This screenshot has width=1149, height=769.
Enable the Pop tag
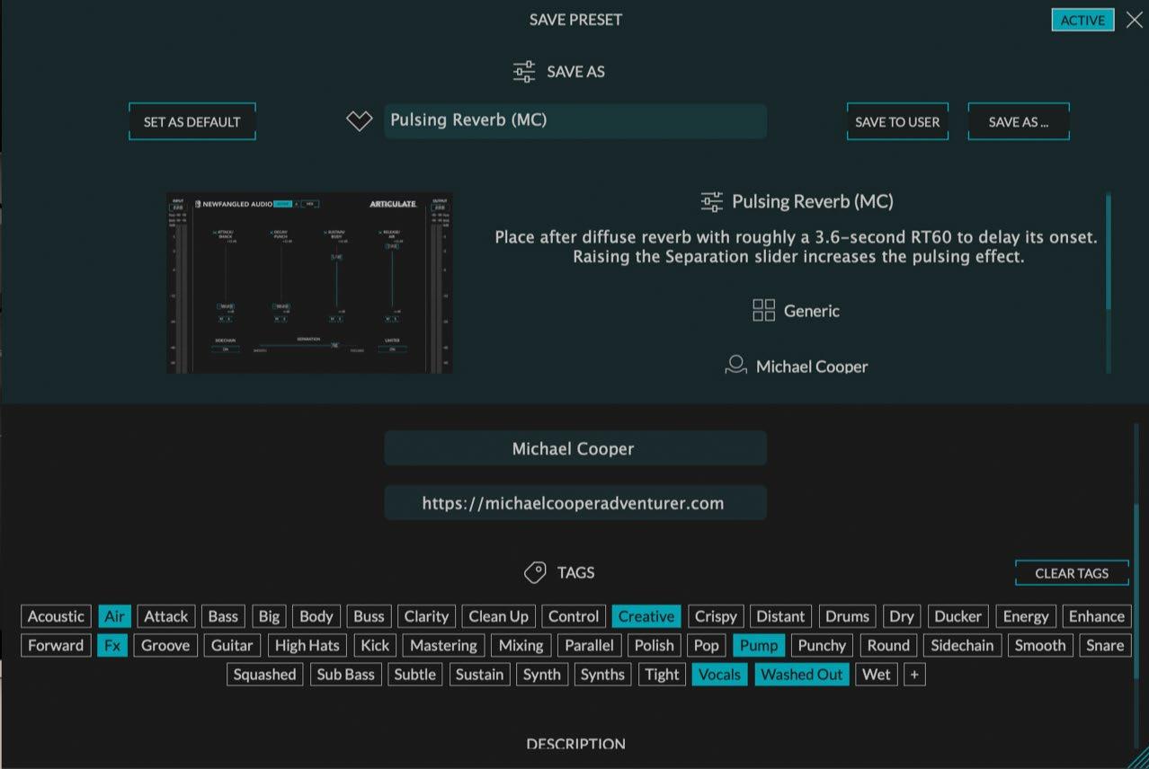point(707,645)
